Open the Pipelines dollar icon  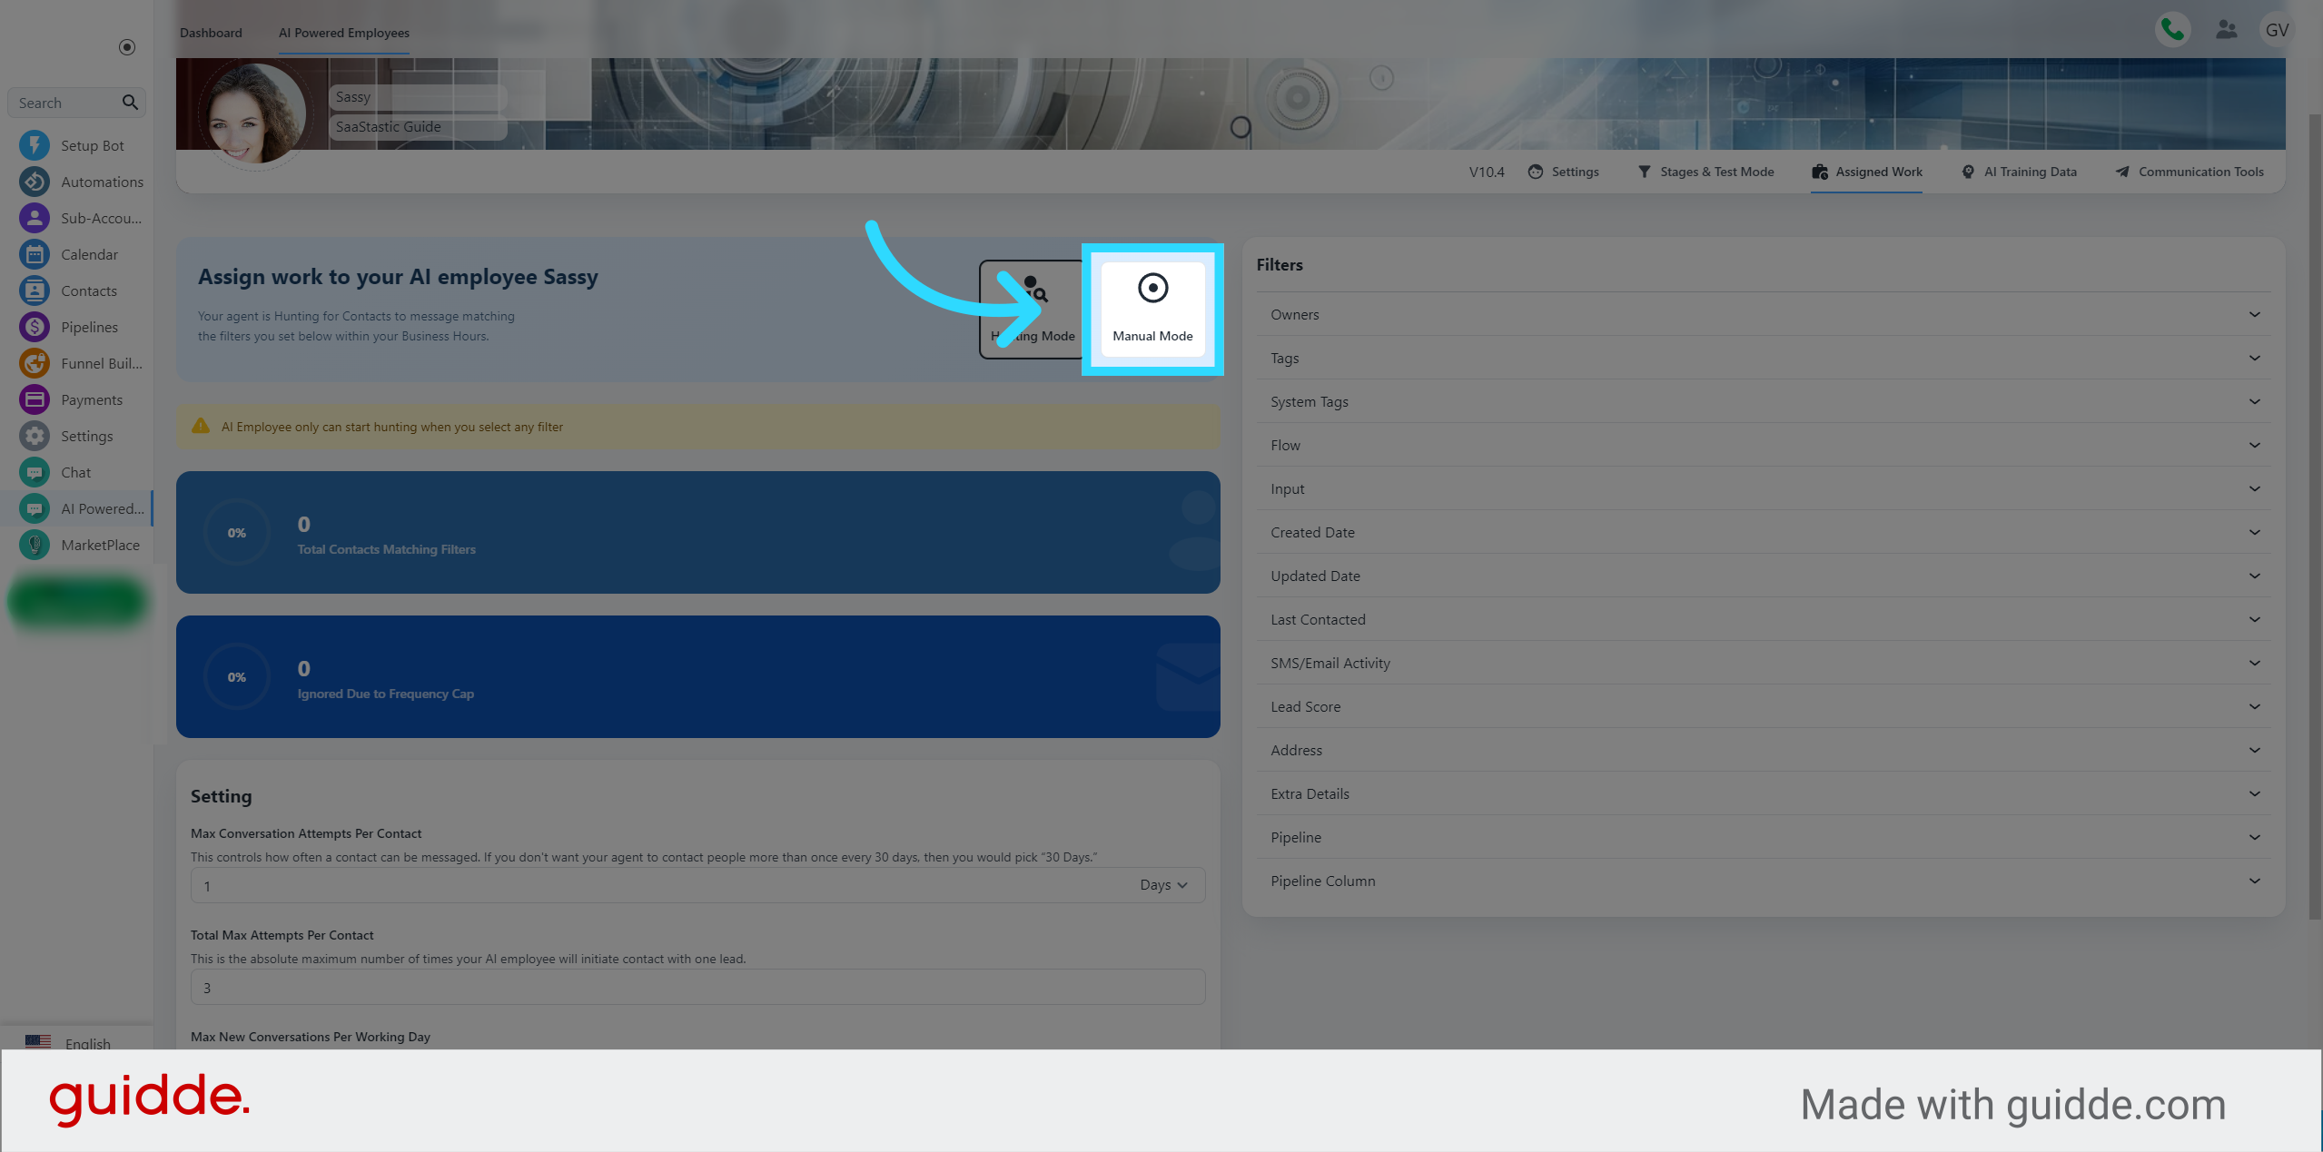click(35, 327)
